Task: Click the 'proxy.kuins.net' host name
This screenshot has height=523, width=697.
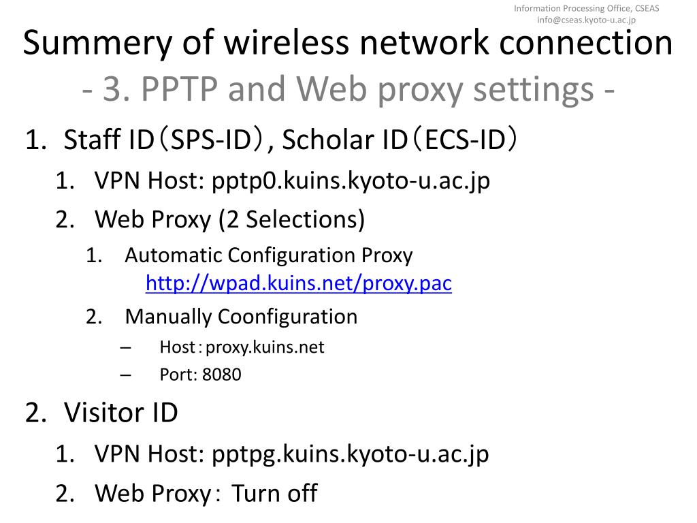Action: tap(265, 347)
